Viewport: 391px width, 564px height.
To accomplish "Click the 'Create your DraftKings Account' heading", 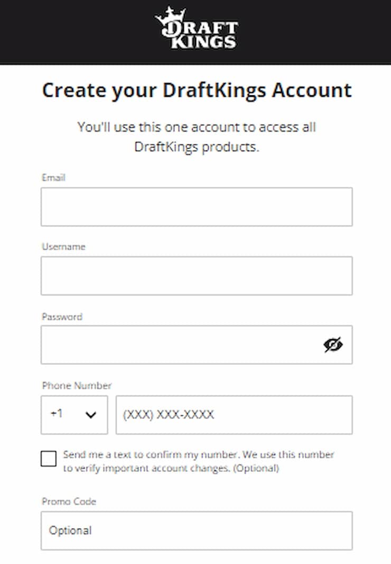I will pos(197,90).
